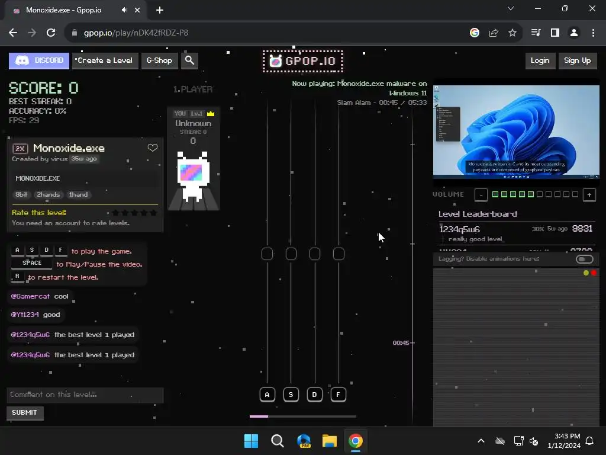Click the site padlock icon
This screenshot has height=455, width=606.
click(x=75, y=33)
